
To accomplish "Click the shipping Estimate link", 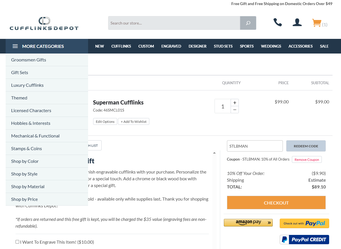I will click(x=317, y=180).
